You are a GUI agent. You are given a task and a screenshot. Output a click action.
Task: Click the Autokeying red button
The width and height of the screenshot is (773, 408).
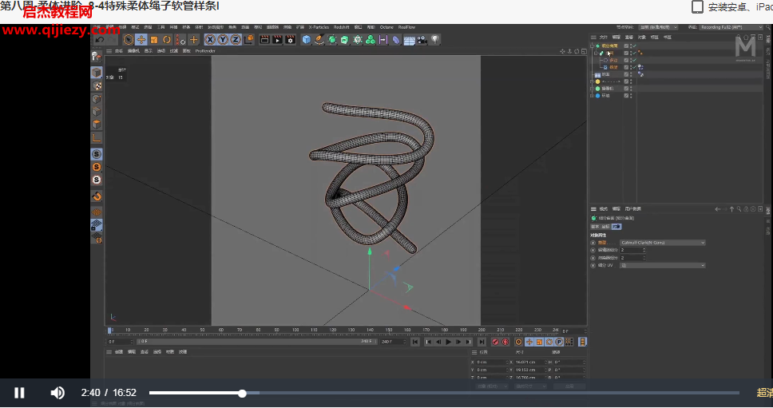(505, 342)
